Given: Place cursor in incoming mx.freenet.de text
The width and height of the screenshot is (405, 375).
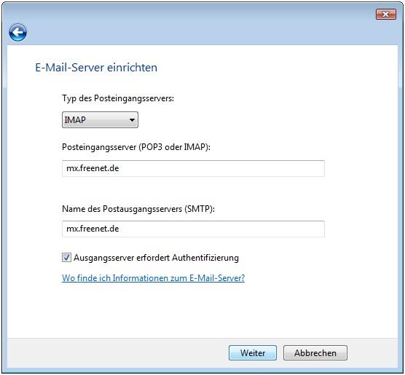Looking at the screenshot, I should click(x=93, y=168).
